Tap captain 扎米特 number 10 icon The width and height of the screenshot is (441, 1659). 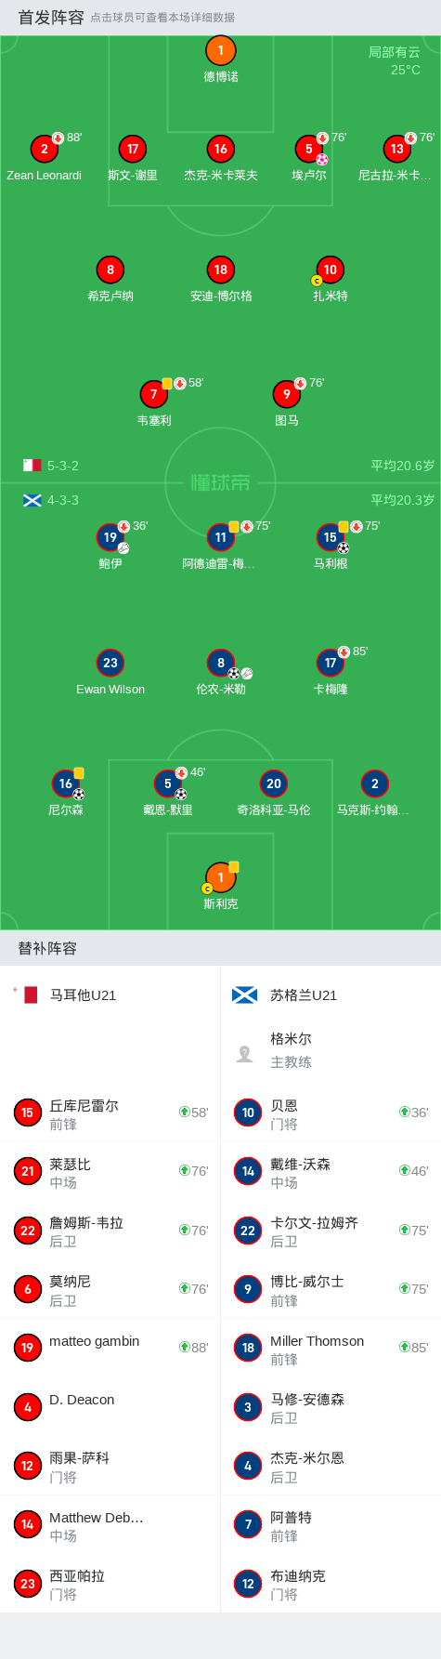[x=330, y=270]
